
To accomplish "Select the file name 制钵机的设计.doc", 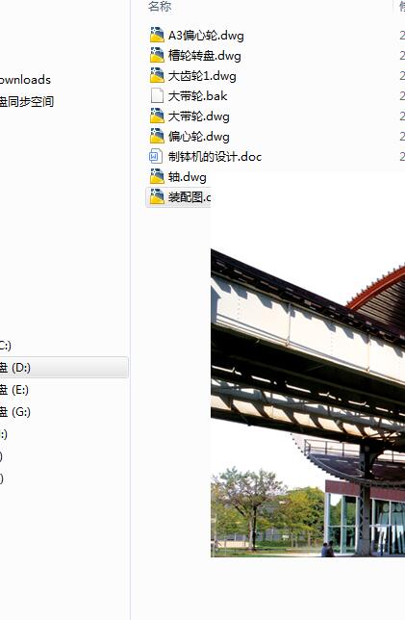I will pyautogui.click(x=215, y=157).
